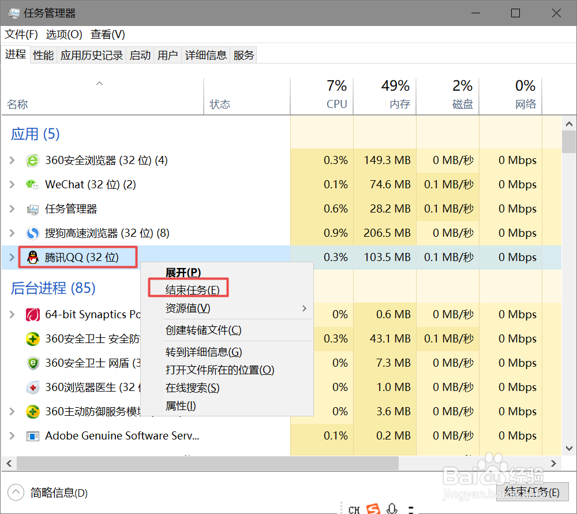Click the CH language indicator

(x=354, y=509)
